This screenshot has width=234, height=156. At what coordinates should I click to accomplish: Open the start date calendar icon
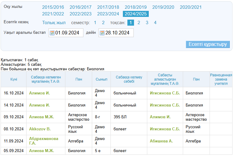click(52, 33)
